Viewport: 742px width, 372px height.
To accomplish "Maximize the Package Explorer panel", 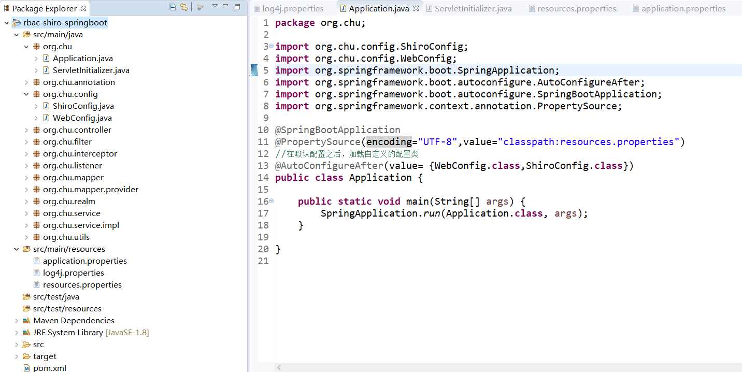I will coord(237,6).
